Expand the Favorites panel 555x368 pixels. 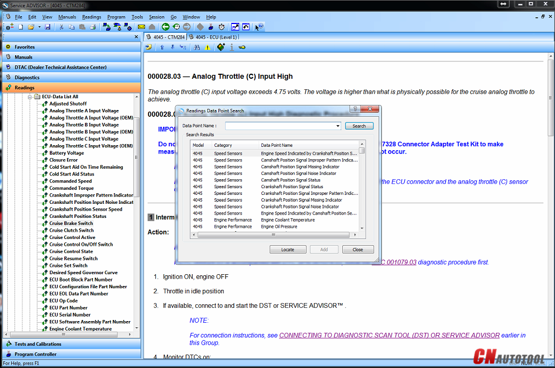[71, 47]
